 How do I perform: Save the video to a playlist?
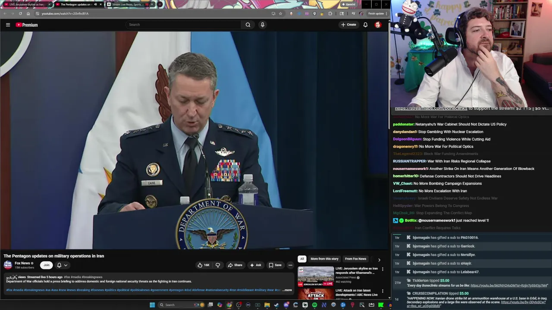[x=275, y=265]
